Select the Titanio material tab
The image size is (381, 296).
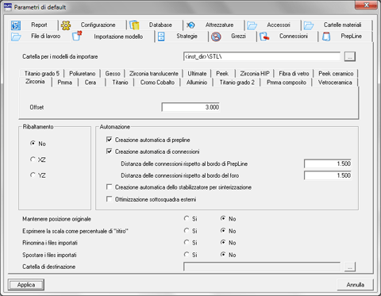coord(120,83)
